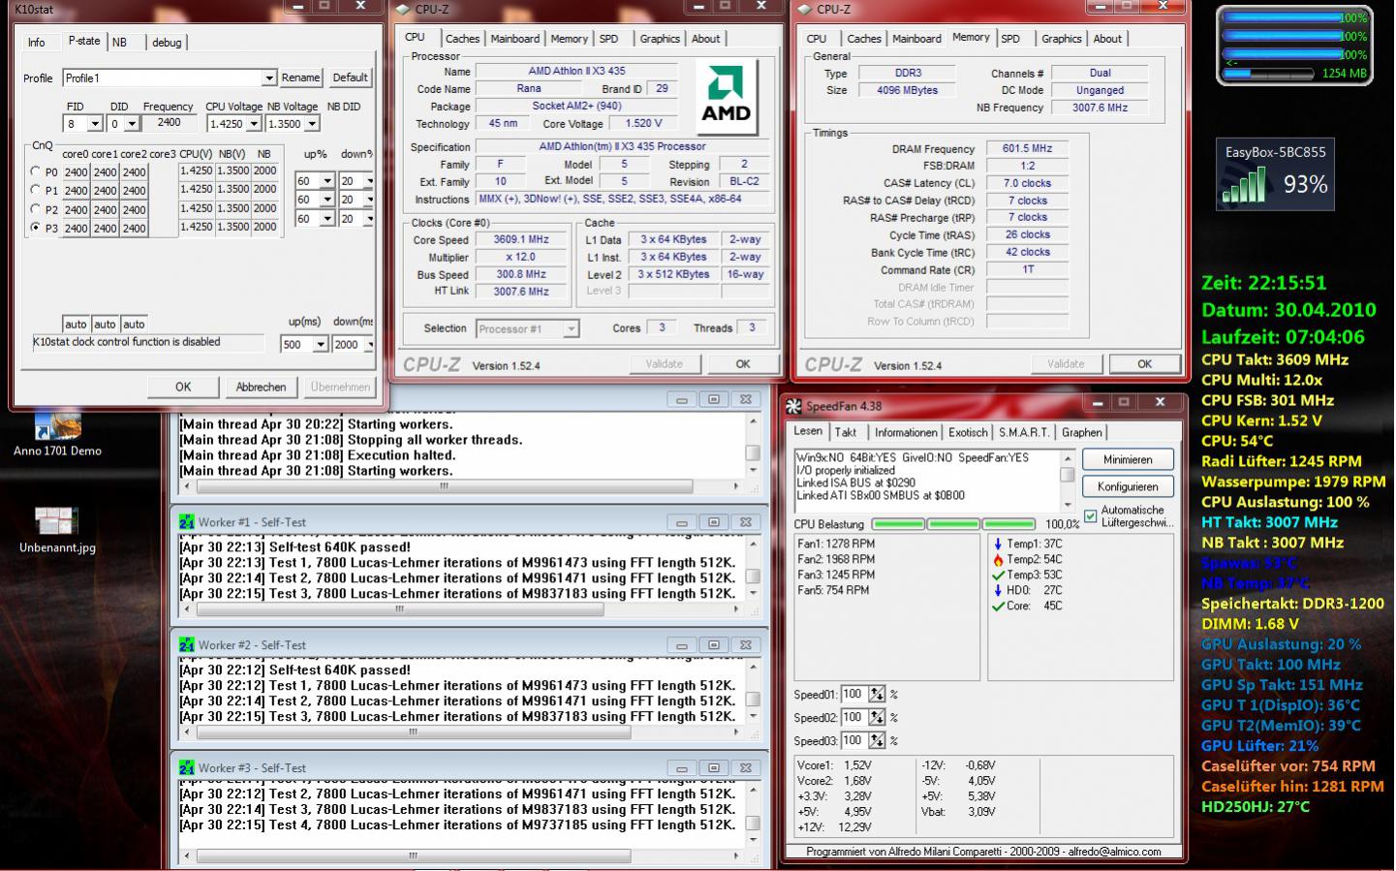The width and height of the screenshot is (1396, 871).
Task: Click Konfigurieren in SpeedFan
Action: 1128,487
